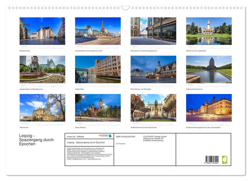Open the Nikolaikirchhof January photo
The height and width of the screenshot is (181, 251).
tap(42, 31)
